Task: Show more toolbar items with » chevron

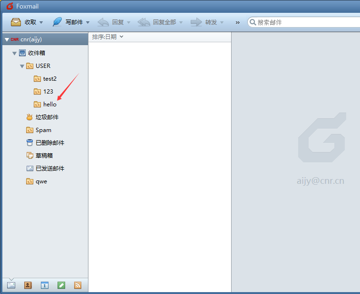Action: tap(238, 22)
